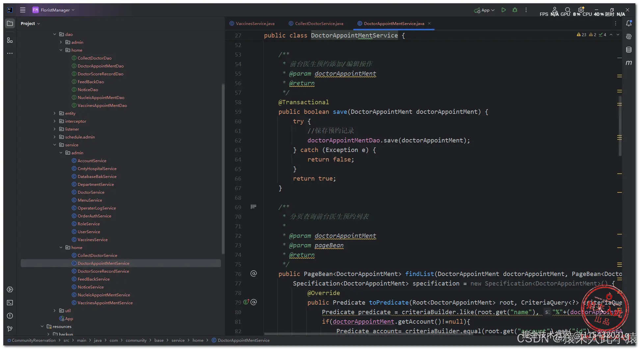Run the App configuration

click(x=504, y=10)
